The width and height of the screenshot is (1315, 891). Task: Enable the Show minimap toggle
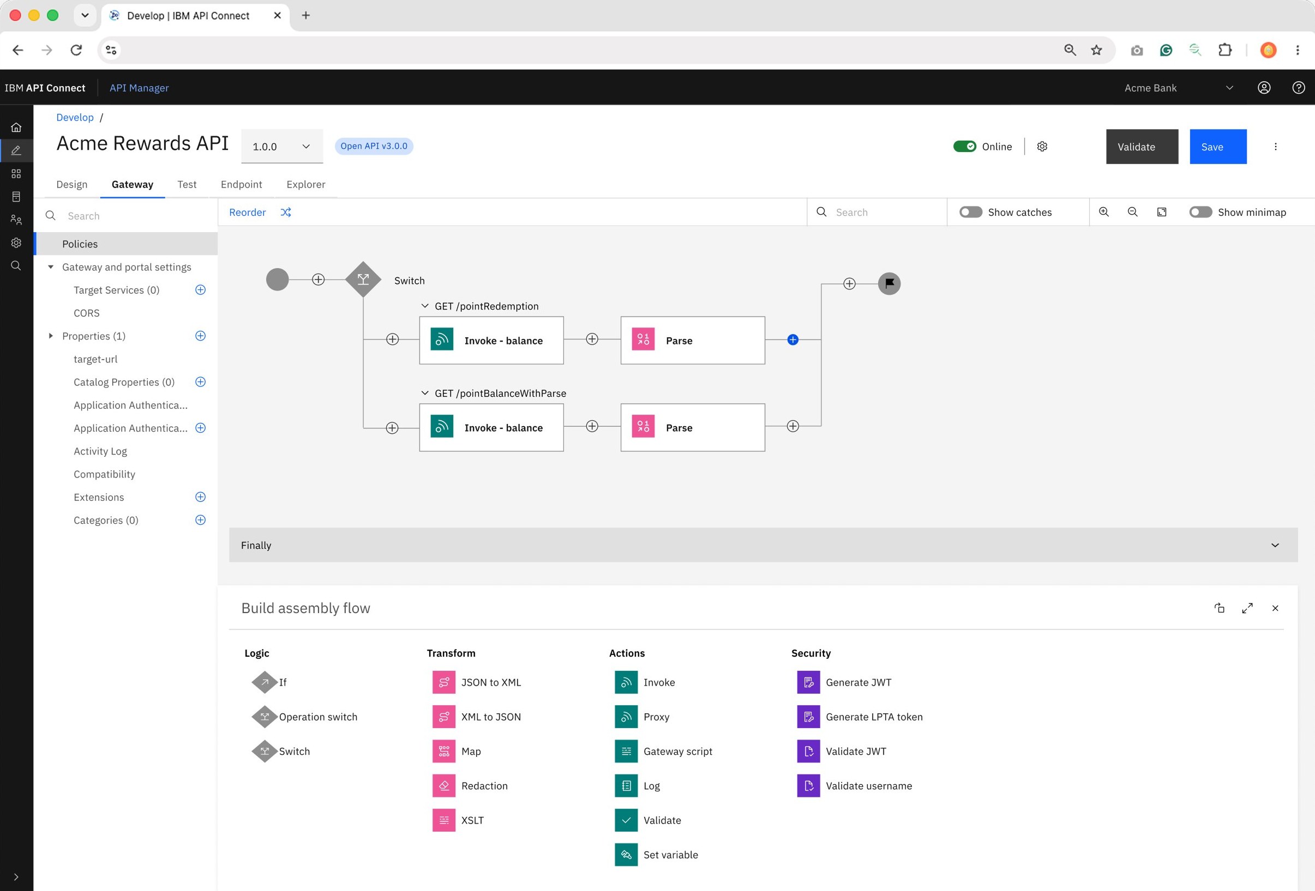point(1200,212)
